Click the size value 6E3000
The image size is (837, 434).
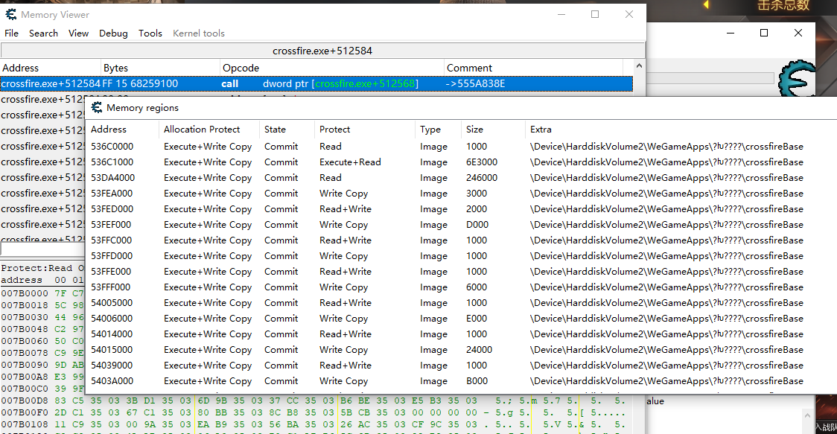click(x=482, y=162)
